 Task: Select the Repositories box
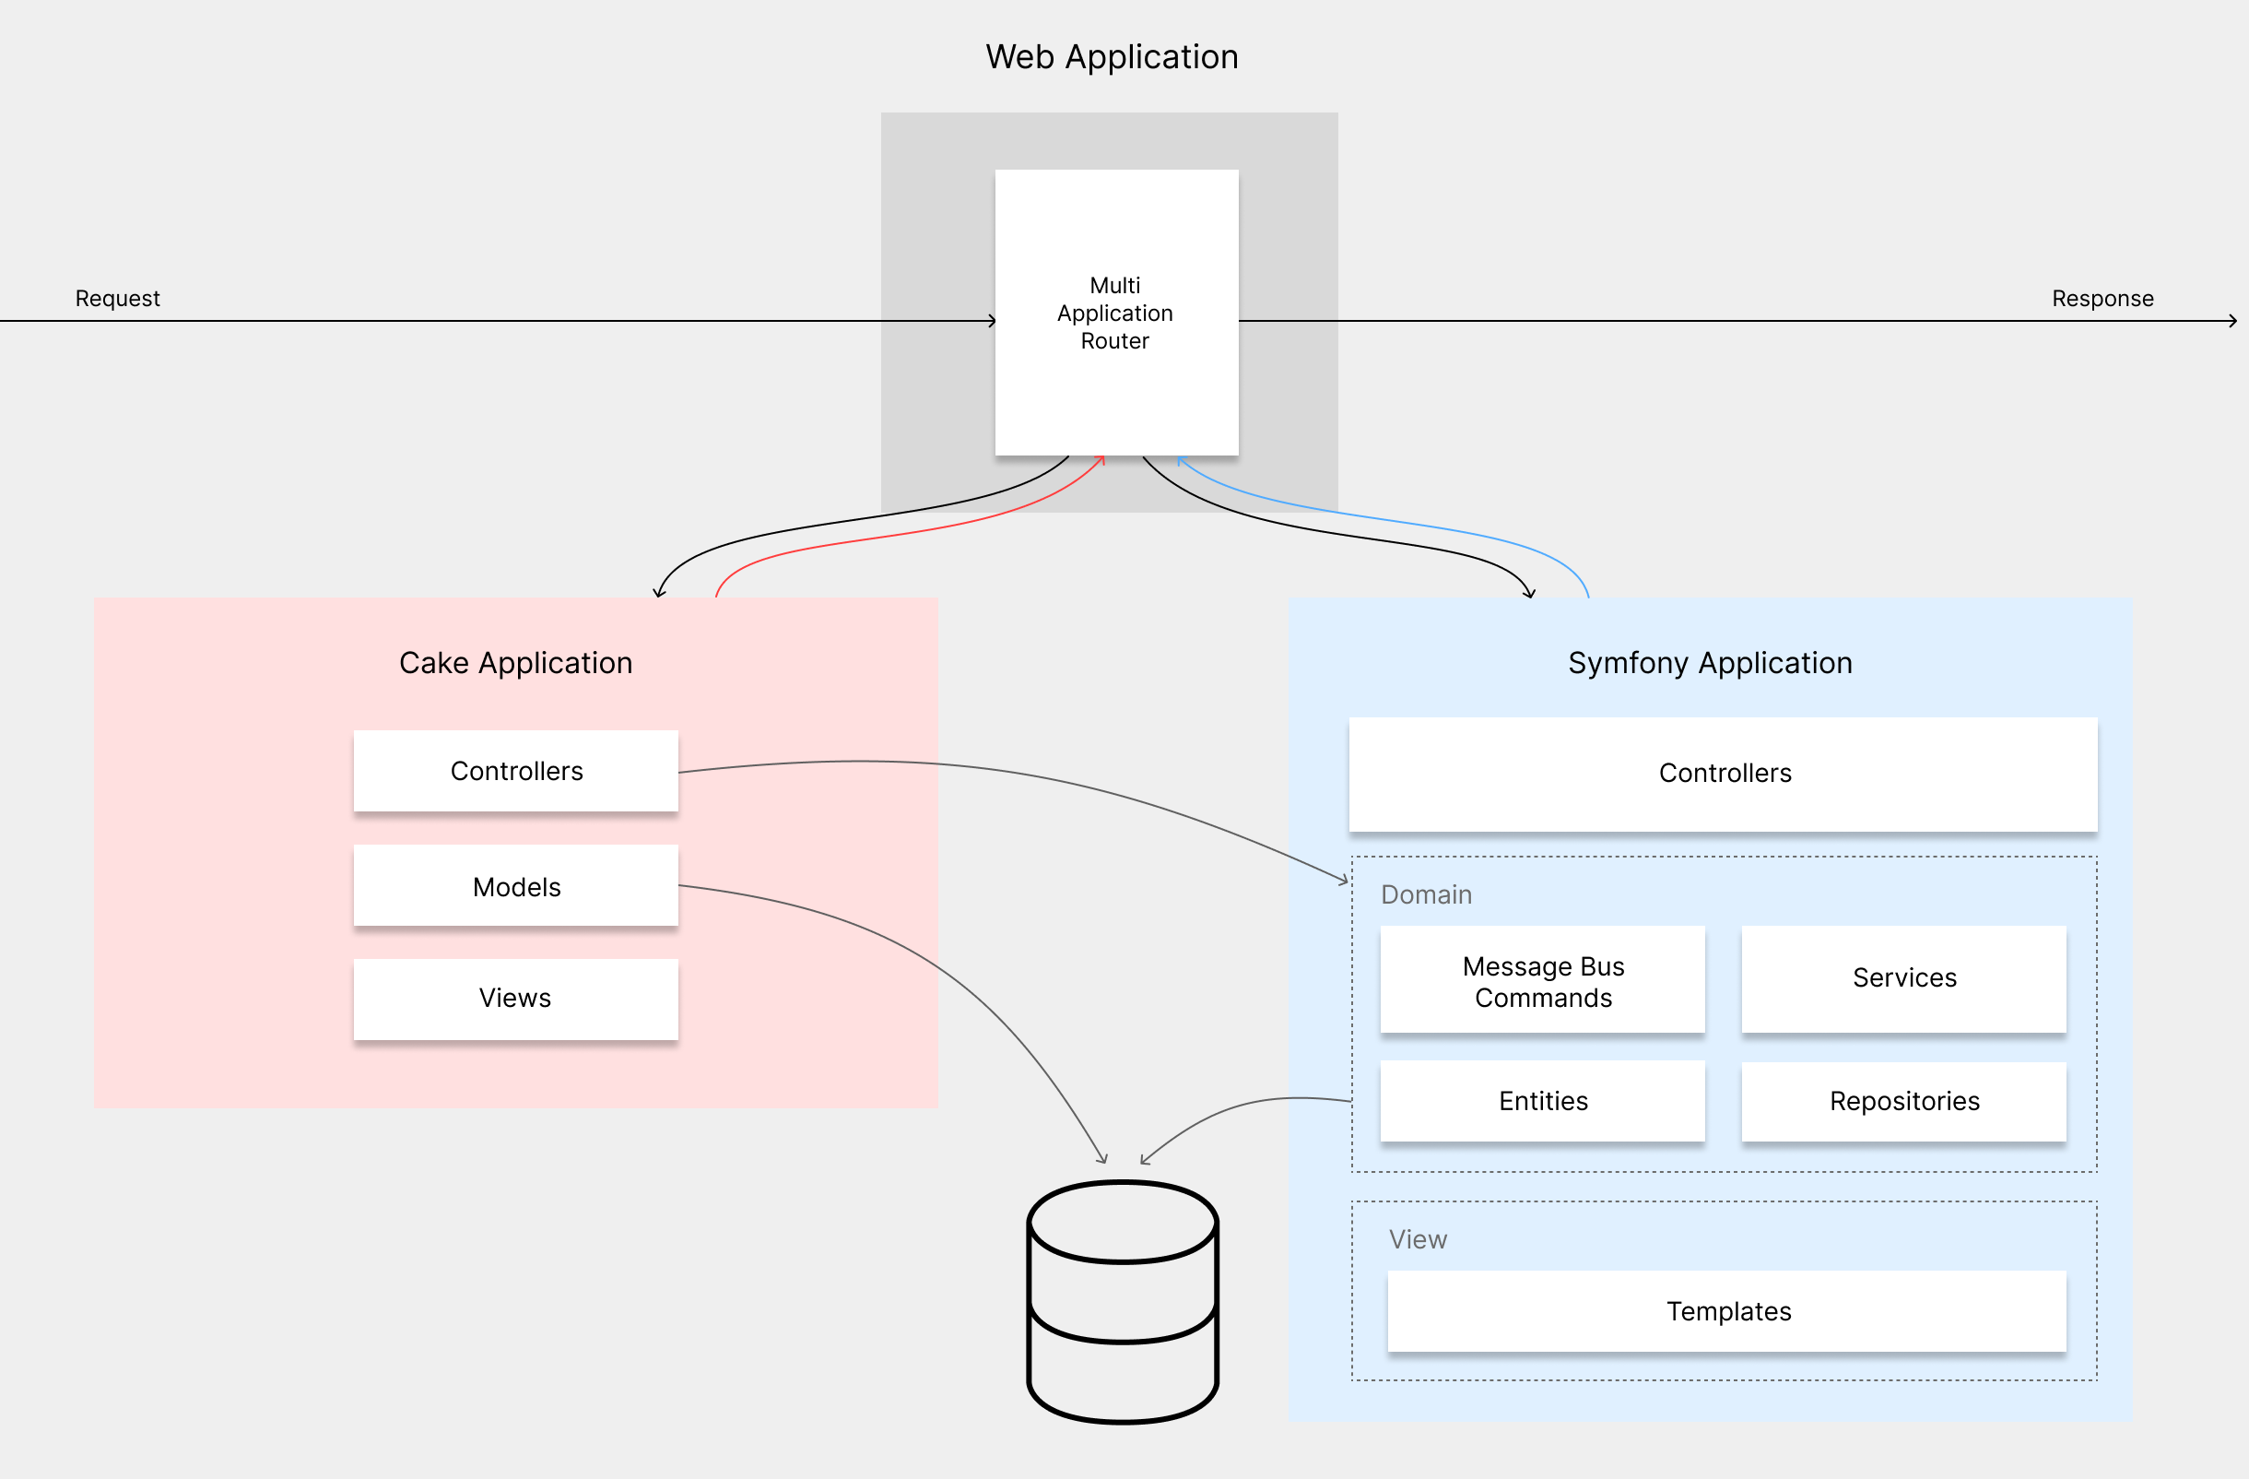(x=1903, y=1101)
